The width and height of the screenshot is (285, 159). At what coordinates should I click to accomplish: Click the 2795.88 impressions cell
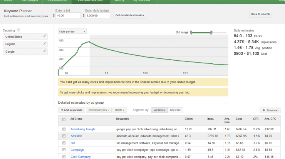(x=213, y=136)
